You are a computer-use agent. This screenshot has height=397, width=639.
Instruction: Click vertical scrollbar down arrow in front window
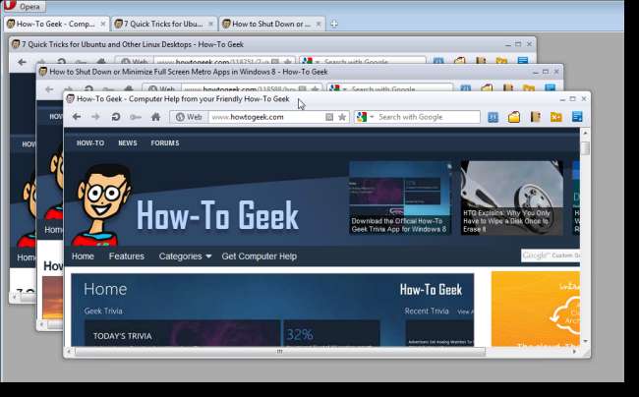[585, 341]
